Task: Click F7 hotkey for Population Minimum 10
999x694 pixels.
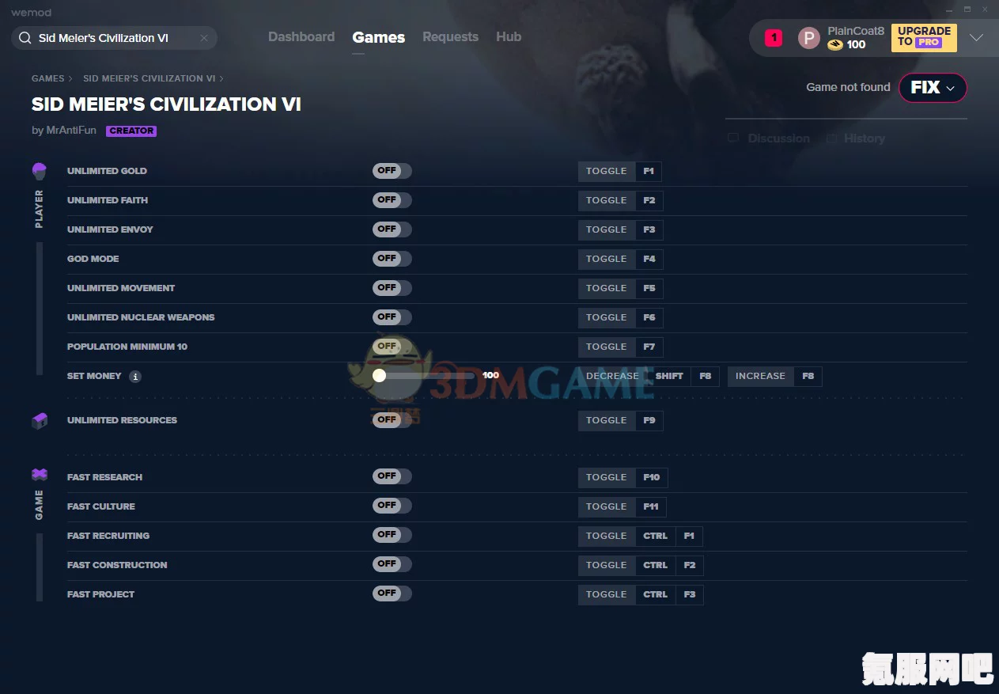Action: click(649, 347)
